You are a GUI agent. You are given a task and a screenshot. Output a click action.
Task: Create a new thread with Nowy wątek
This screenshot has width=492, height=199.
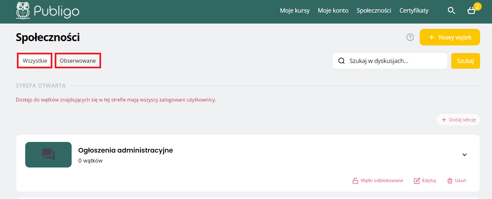[450, 37]
